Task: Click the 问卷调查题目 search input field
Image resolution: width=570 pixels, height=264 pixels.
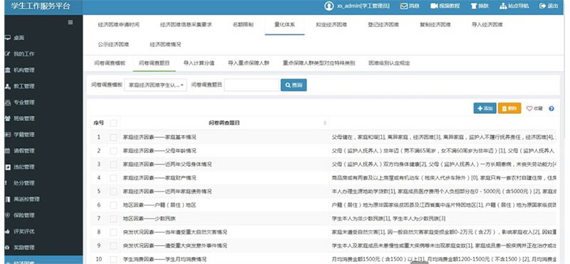Action: click(252, 85)
